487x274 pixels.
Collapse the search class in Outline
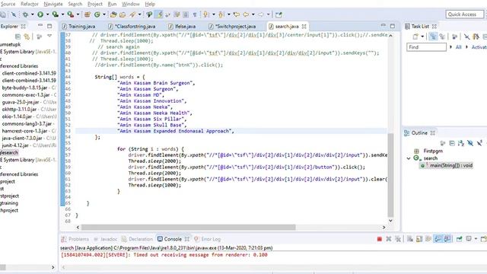click(409, 158)
